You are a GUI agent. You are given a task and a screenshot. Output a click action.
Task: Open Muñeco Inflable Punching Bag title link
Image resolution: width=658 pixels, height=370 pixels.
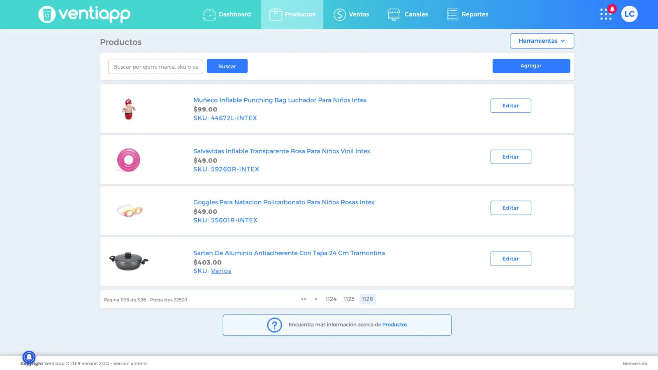(x=280, y=100)
